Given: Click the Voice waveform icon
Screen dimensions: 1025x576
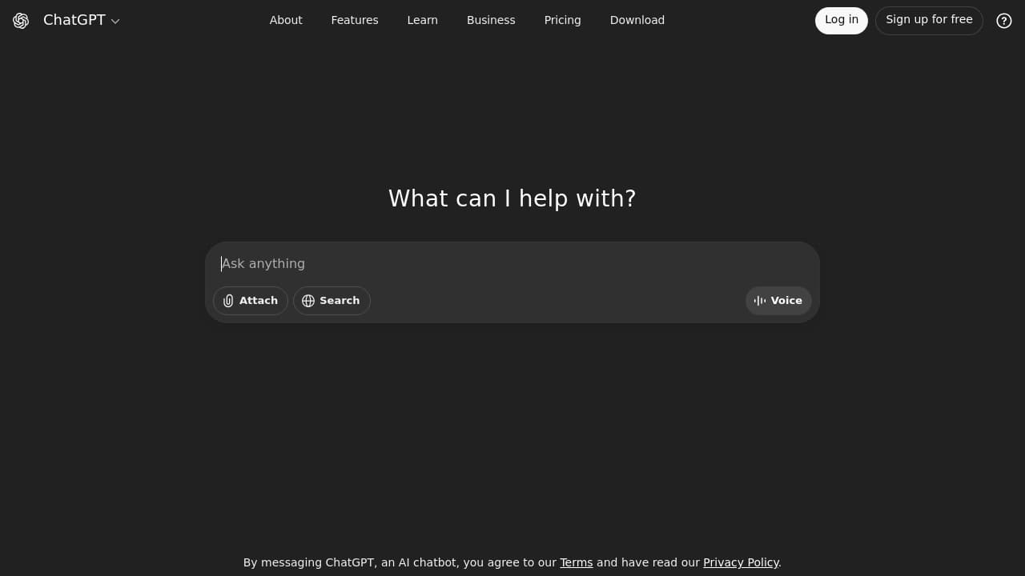Looking at the screenshot, I should [759, 300].
